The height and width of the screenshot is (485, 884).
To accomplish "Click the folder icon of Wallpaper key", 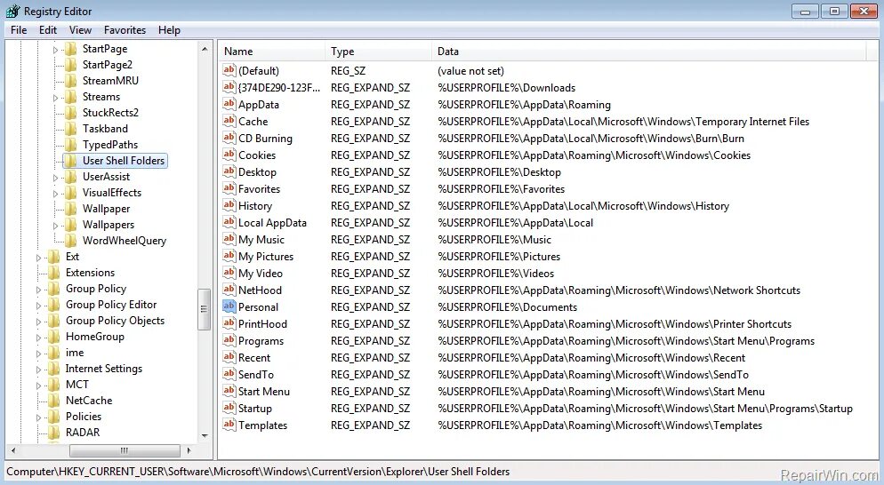I will tap(70, 209).
